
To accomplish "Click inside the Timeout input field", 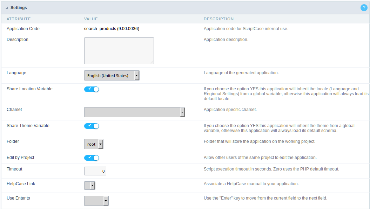I will [95, 171].
